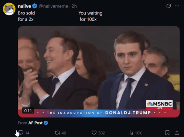Click the 302 likes count

click(x=102, y=133)
